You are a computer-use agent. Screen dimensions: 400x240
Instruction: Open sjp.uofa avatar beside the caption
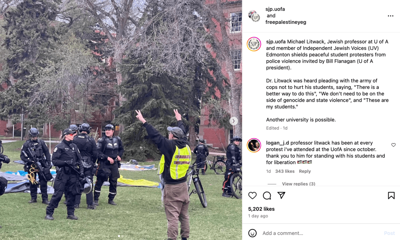(254, 44)
